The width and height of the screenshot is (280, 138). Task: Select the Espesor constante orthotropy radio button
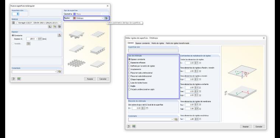point(129,59)
